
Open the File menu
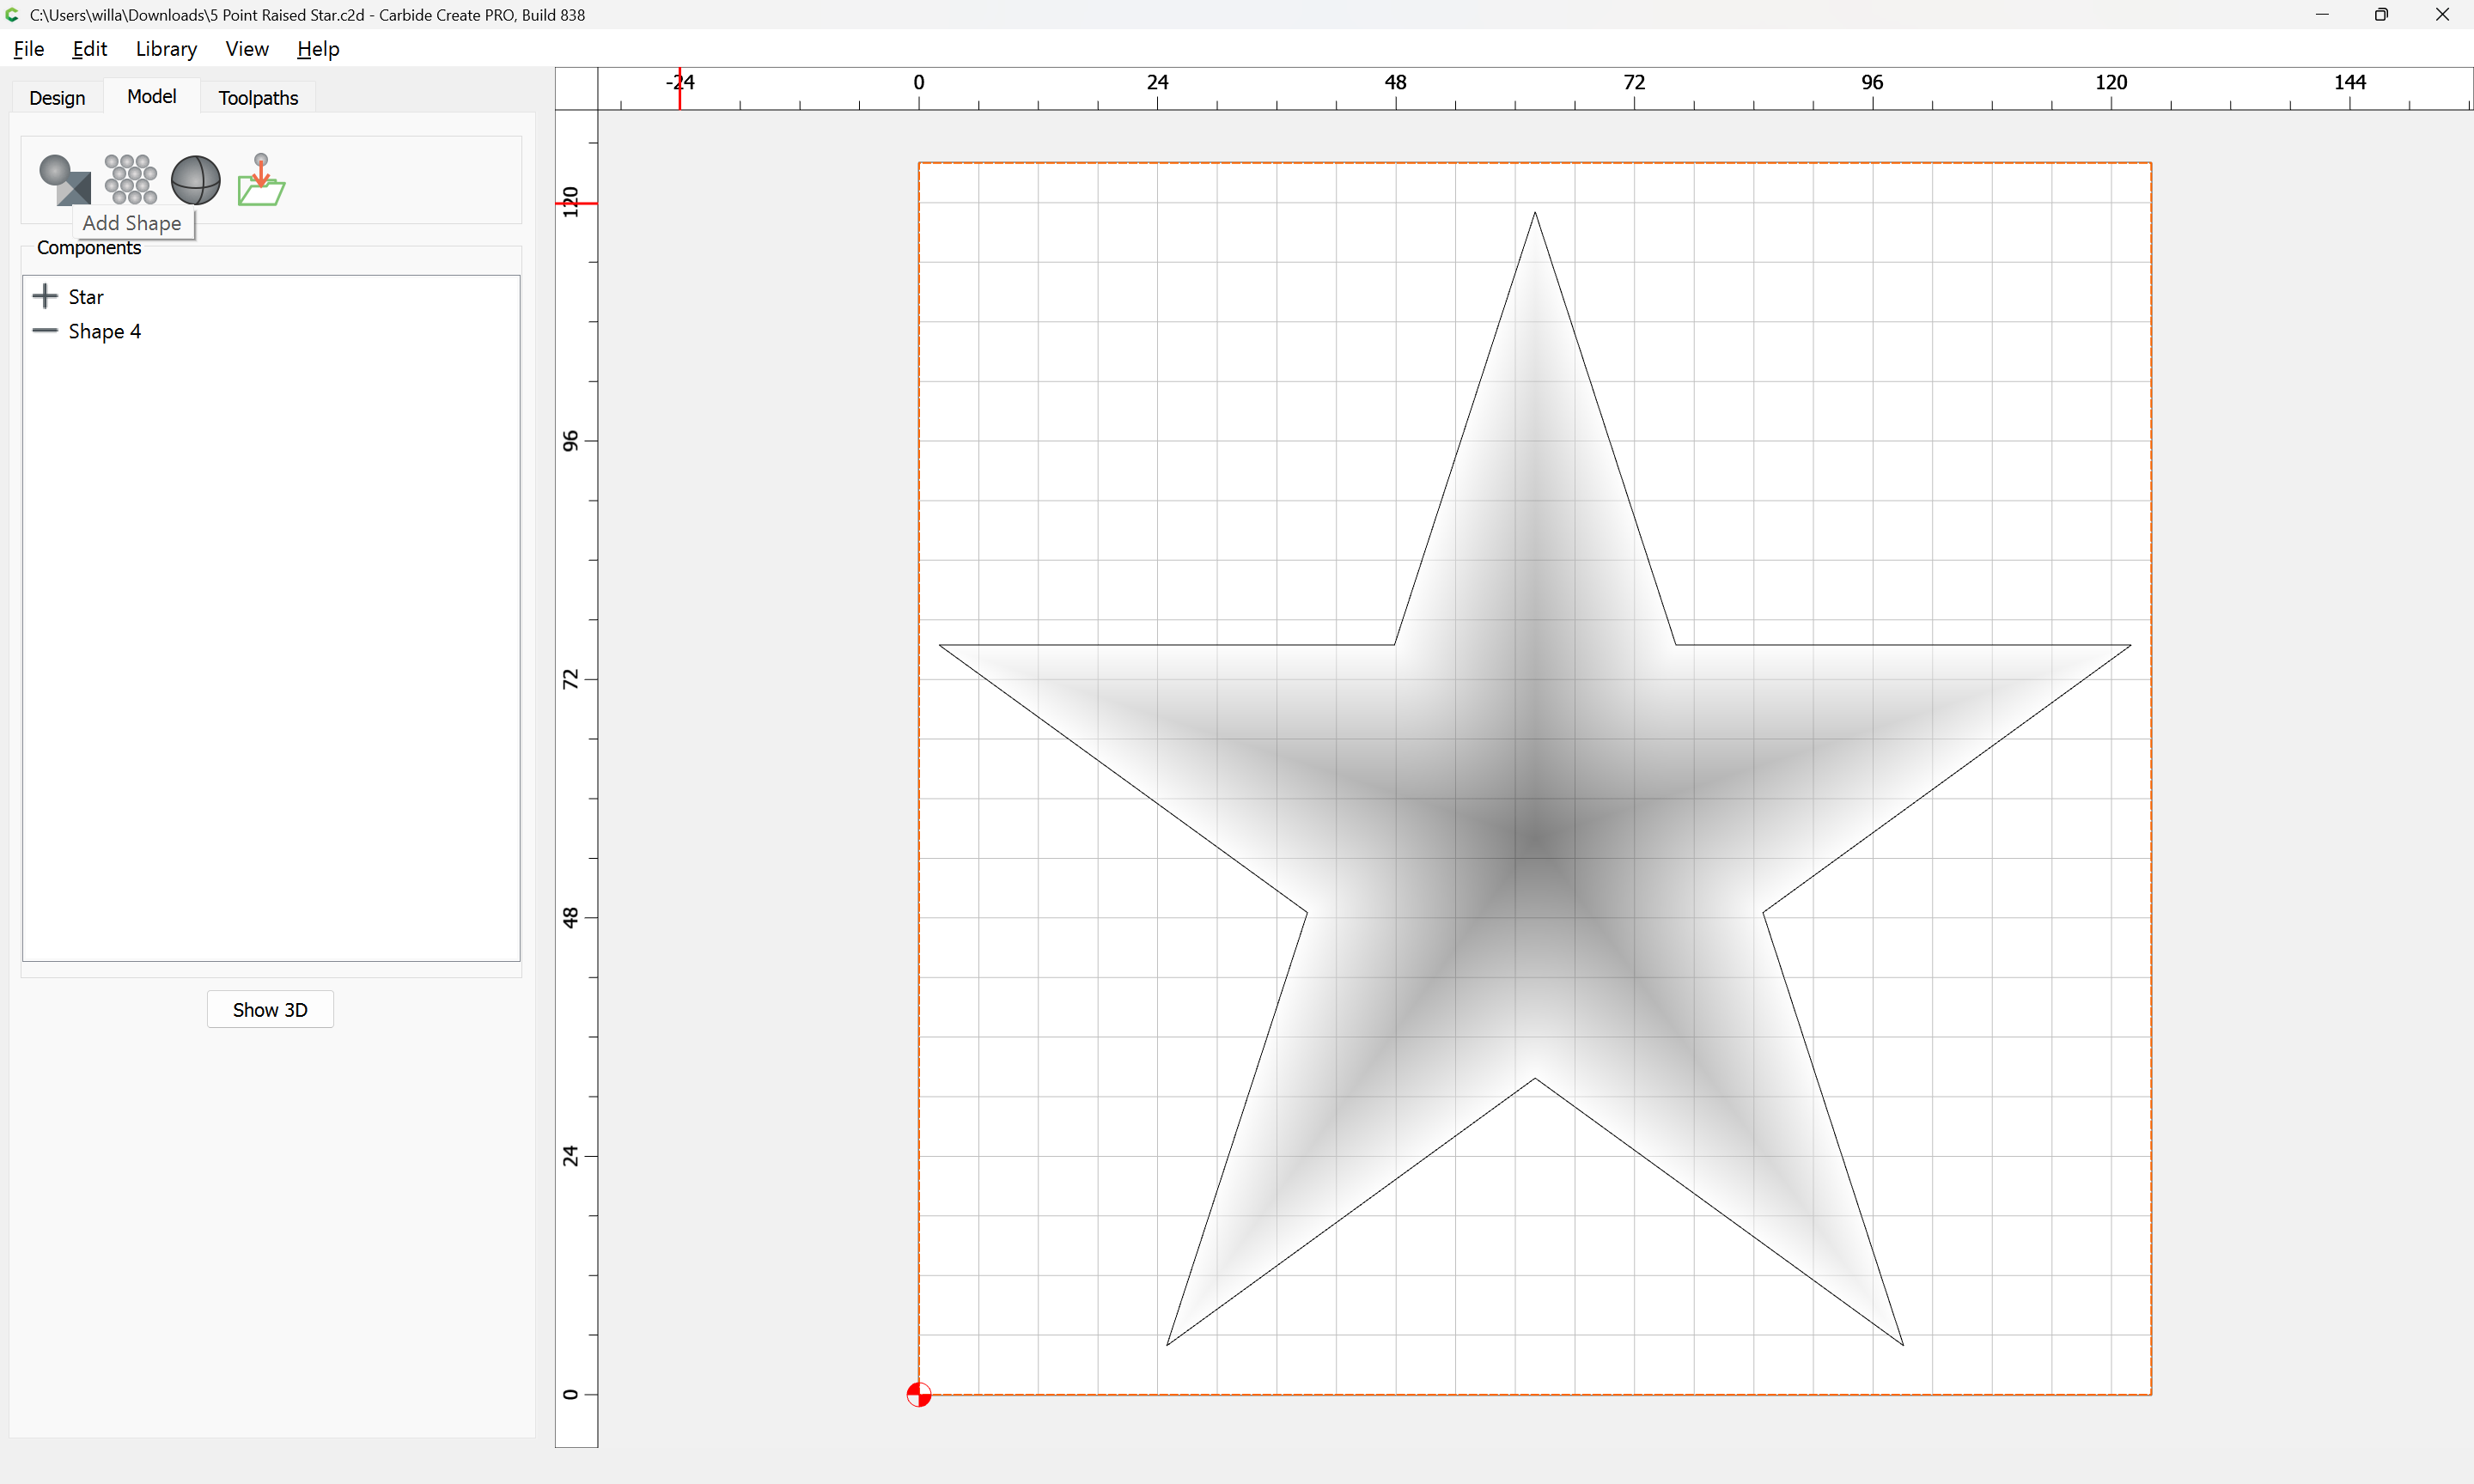click(28, 49)
